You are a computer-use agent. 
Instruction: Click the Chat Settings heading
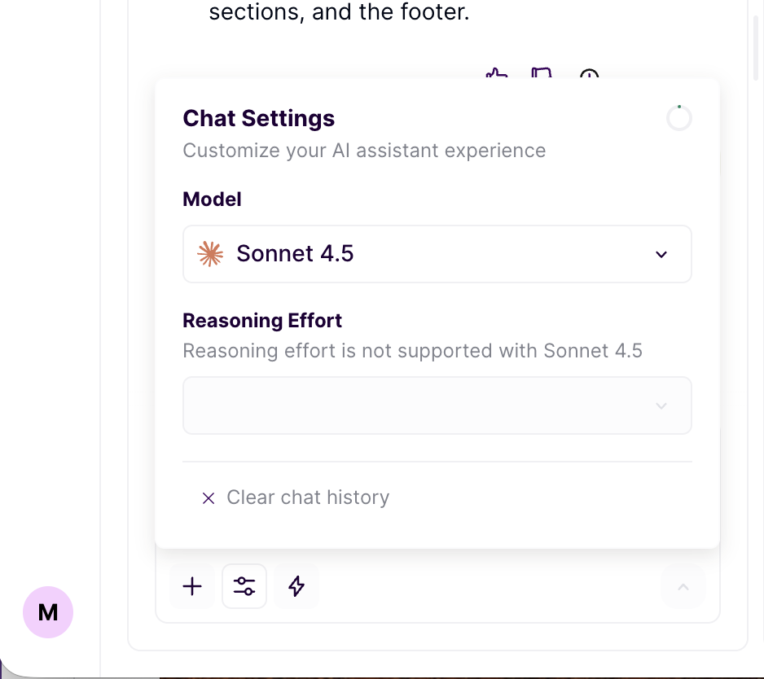(x=258, y=118)
